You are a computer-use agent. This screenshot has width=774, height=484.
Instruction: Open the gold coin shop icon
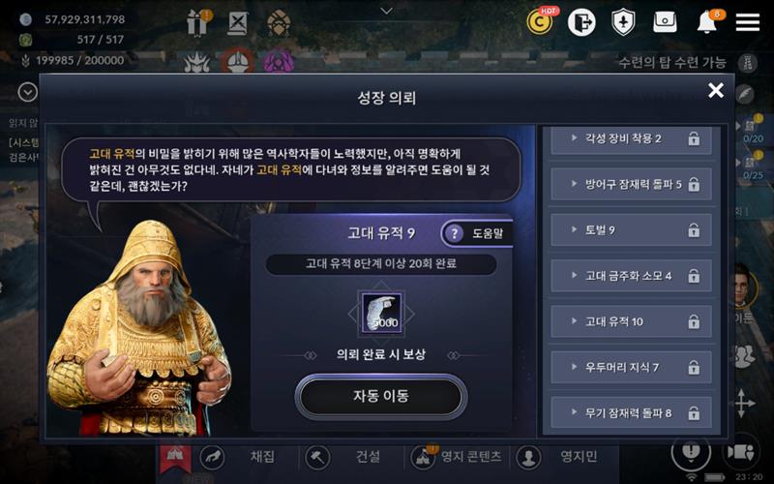tap(541, 21)
